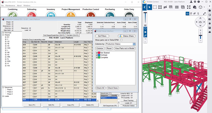
Task: Click the Check None button
Action: click(x=113, y=88)
